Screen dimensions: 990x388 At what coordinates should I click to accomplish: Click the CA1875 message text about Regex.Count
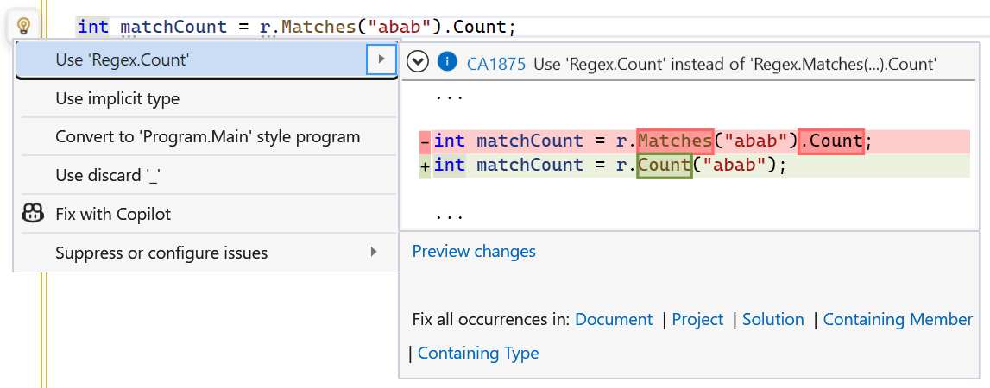(735, 63)
